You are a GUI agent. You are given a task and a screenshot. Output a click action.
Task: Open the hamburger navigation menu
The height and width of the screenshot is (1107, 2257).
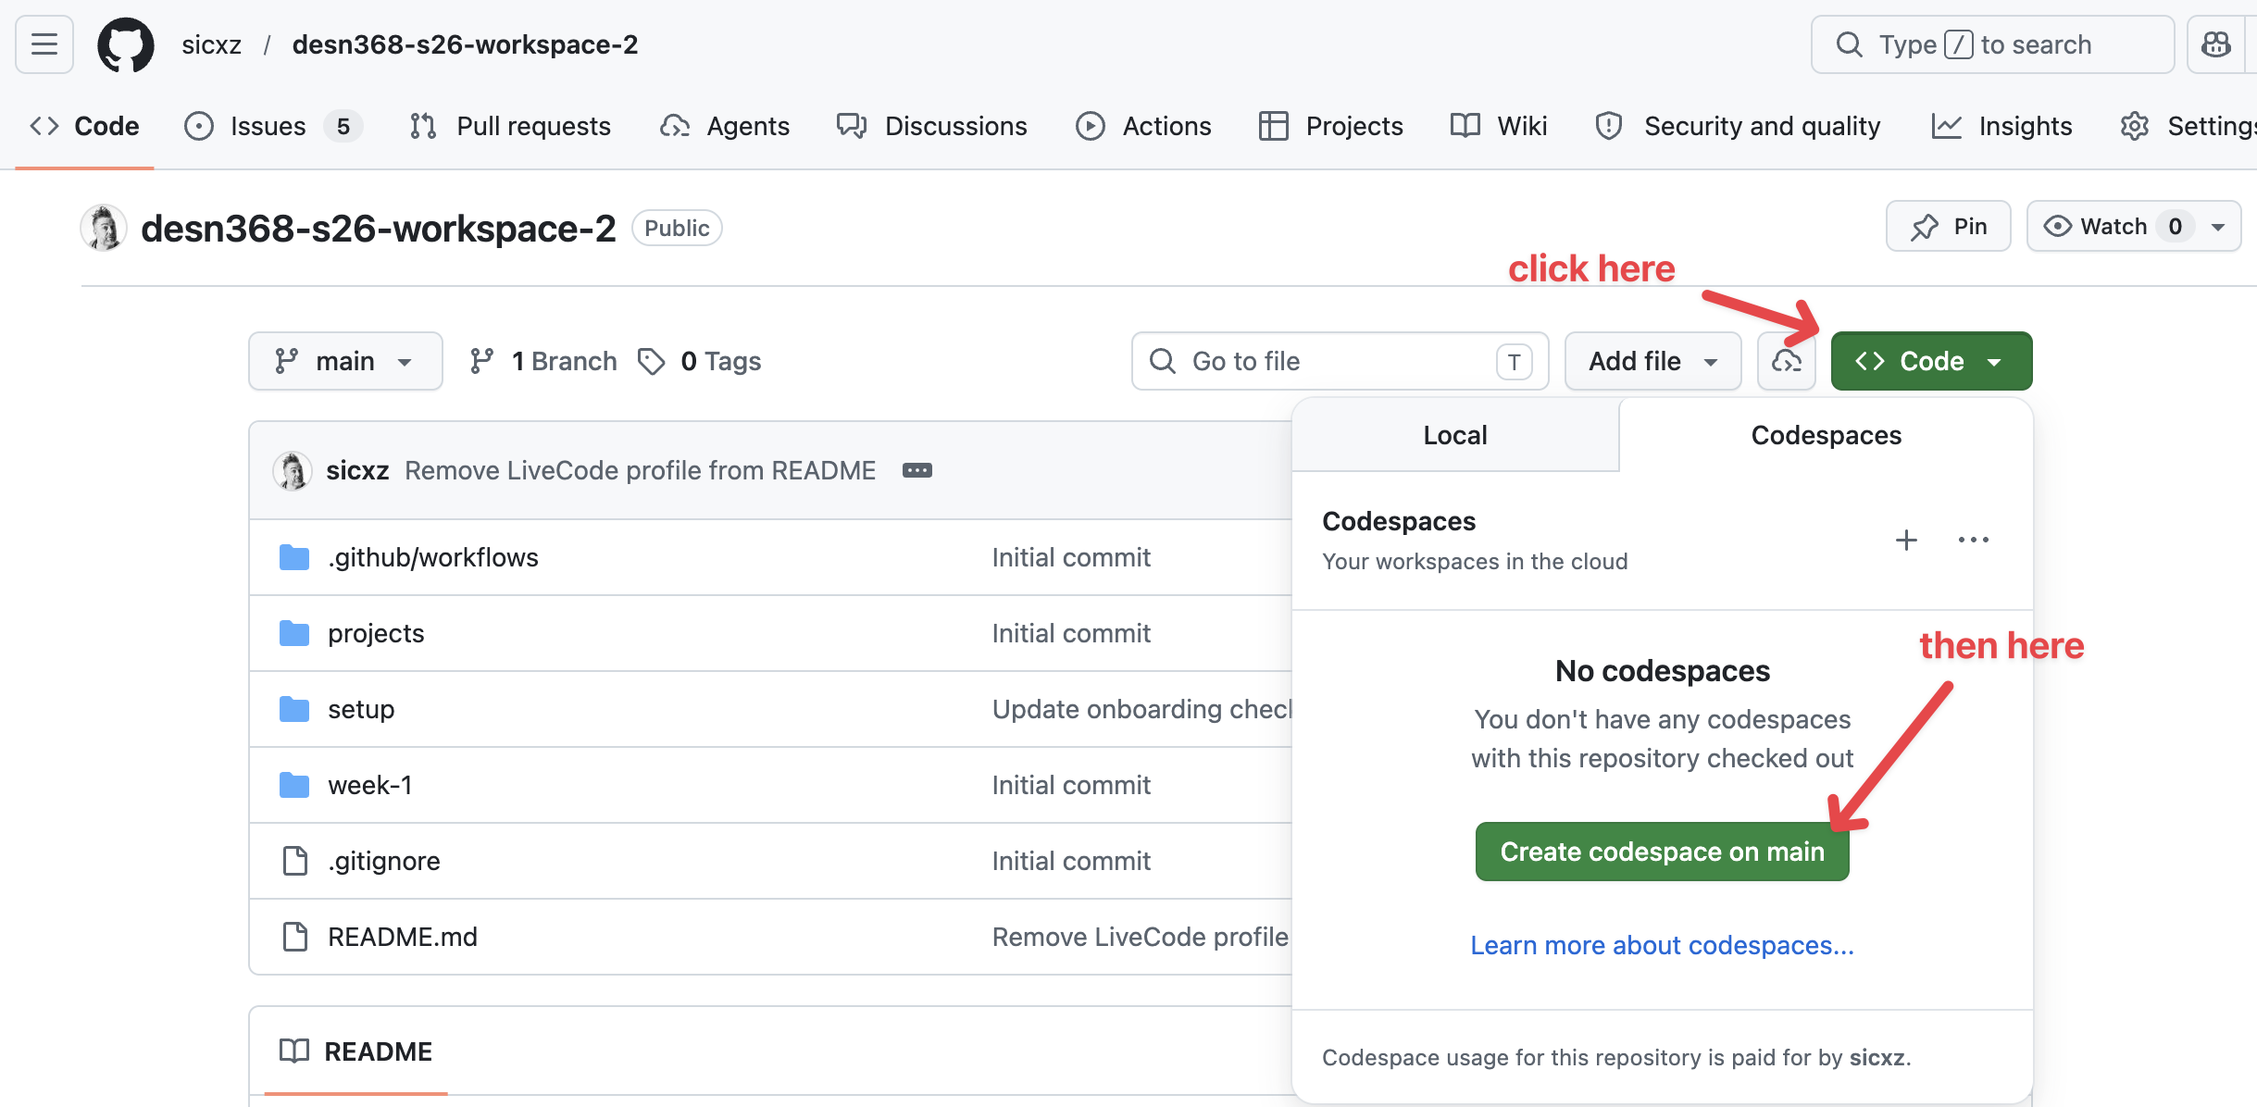(x=44, y=44)
